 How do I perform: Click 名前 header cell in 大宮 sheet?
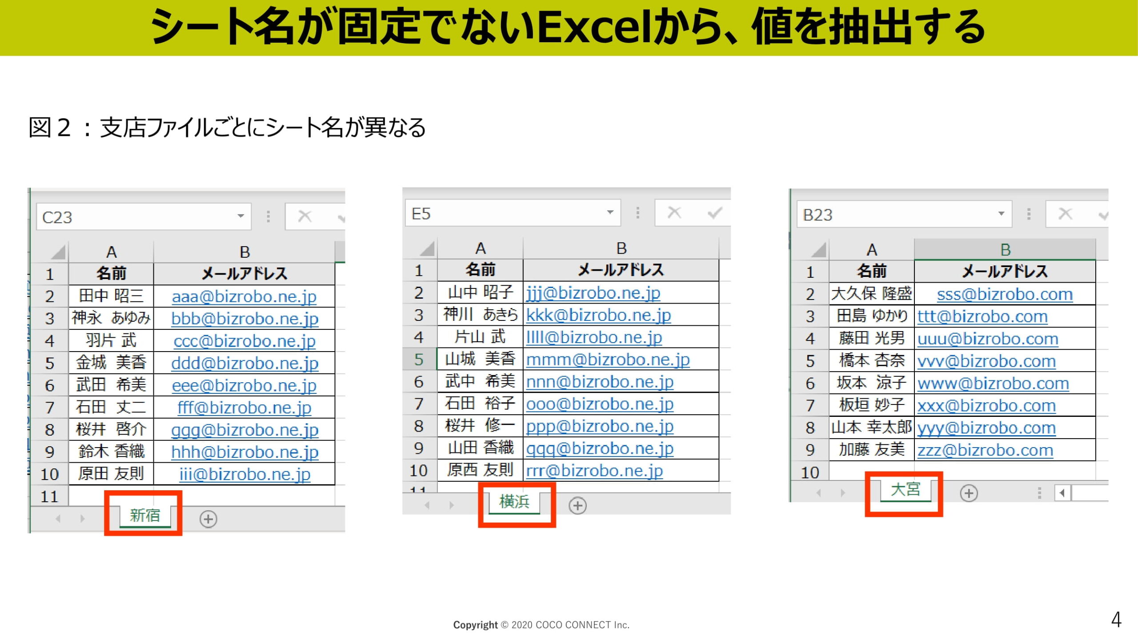(x=872, y=272)
